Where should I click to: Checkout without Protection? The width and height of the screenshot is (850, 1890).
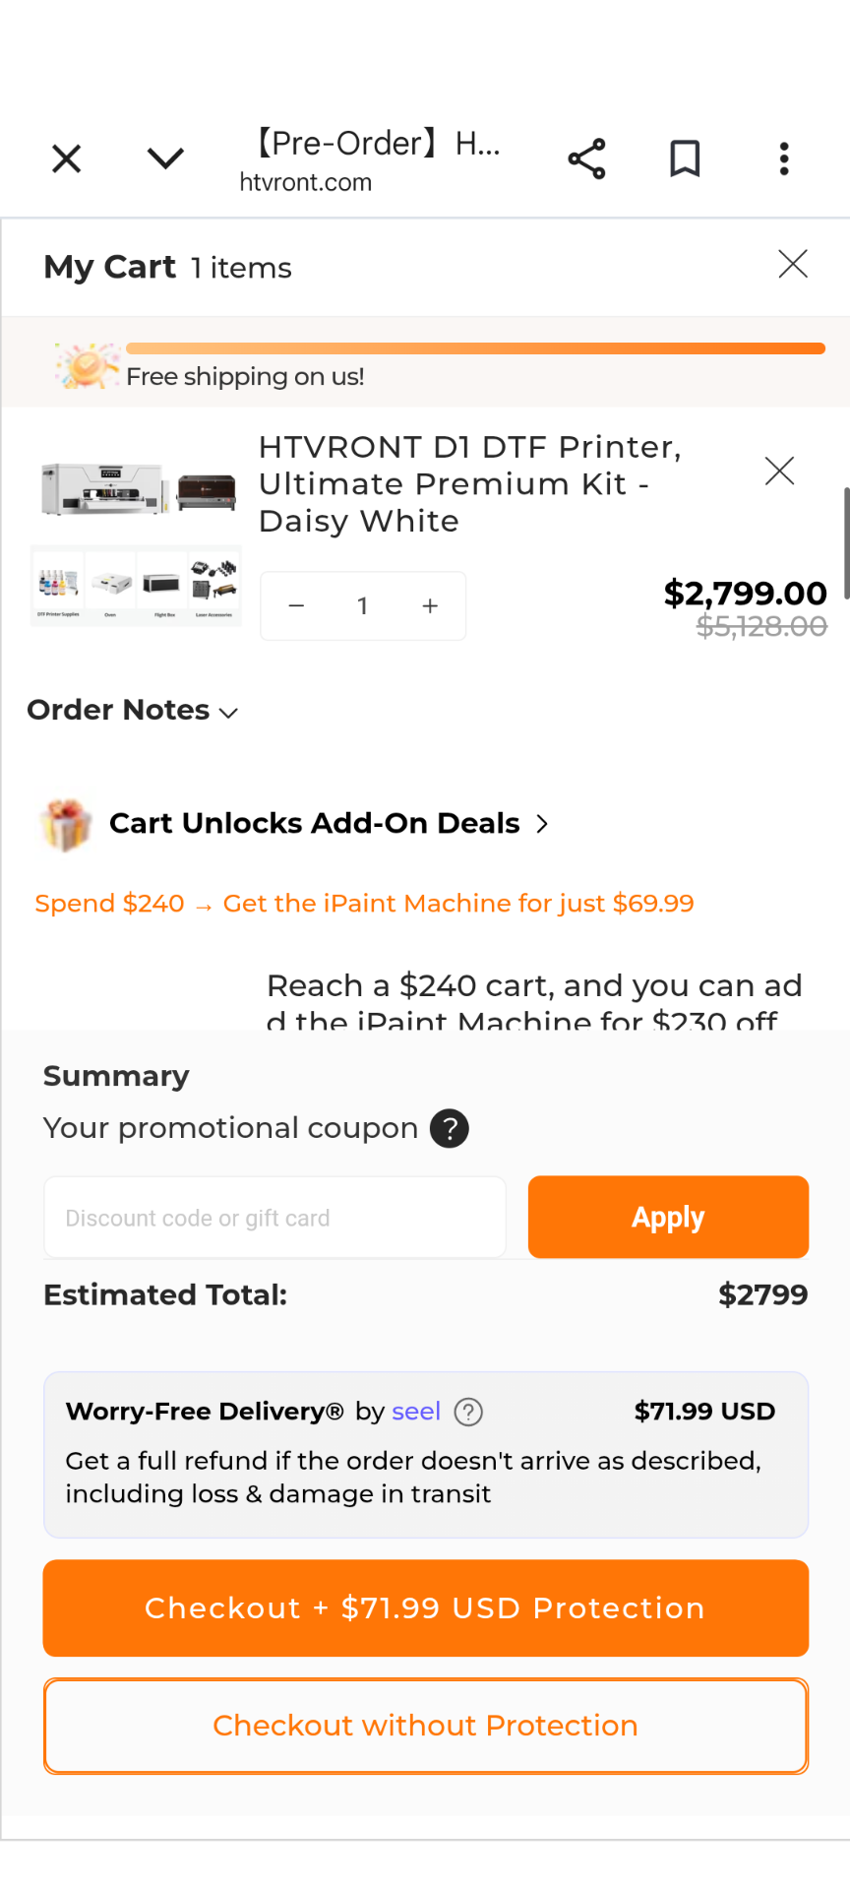click(425, 1726)
